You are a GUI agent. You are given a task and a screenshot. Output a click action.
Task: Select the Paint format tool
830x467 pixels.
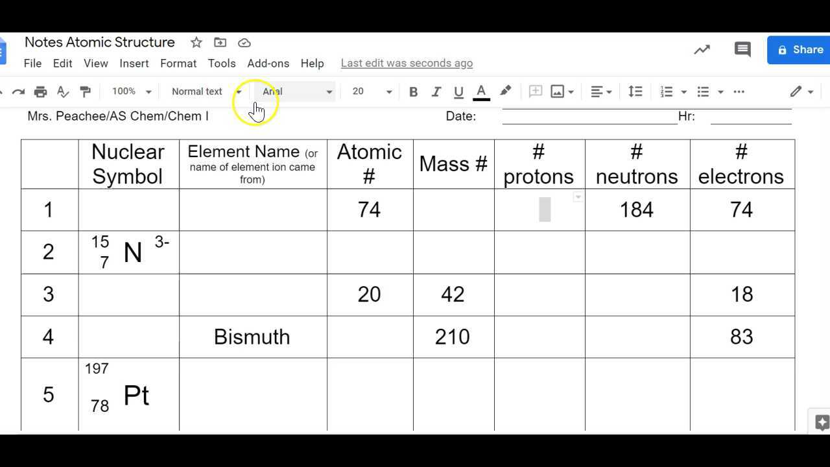(x=86, y=91)
